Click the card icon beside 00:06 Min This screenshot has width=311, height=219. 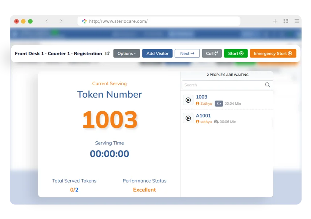click(216, 121)
